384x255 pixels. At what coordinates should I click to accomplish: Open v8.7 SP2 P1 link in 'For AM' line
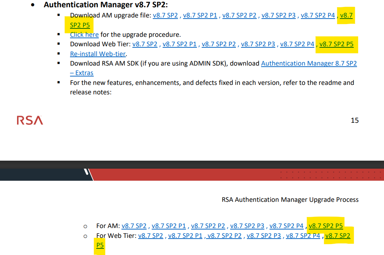[x=169, y=226]
